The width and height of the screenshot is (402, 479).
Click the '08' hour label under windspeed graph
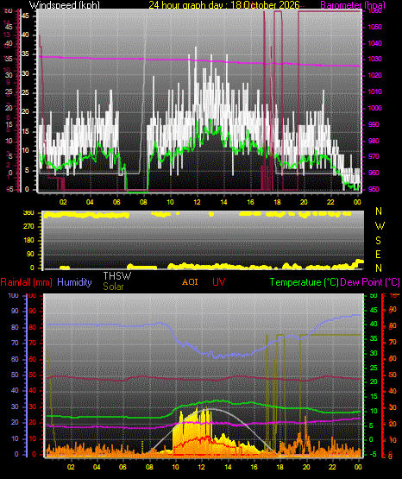pos(143,202)
